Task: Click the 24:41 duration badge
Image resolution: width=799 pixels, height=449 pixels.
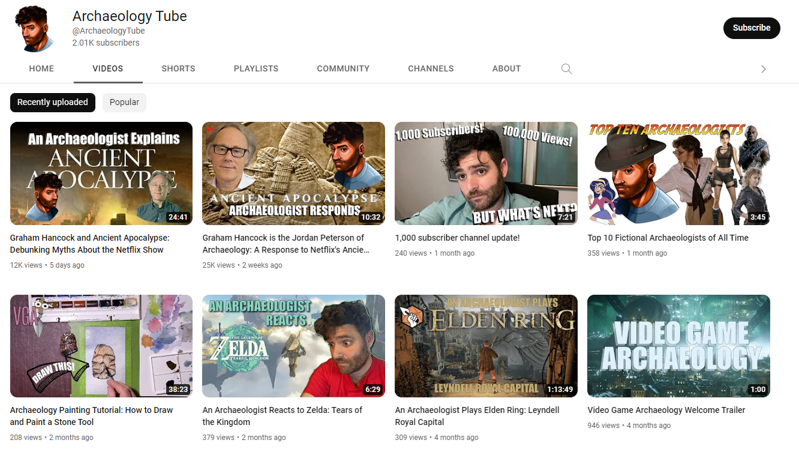Action: tap(178, 217)
